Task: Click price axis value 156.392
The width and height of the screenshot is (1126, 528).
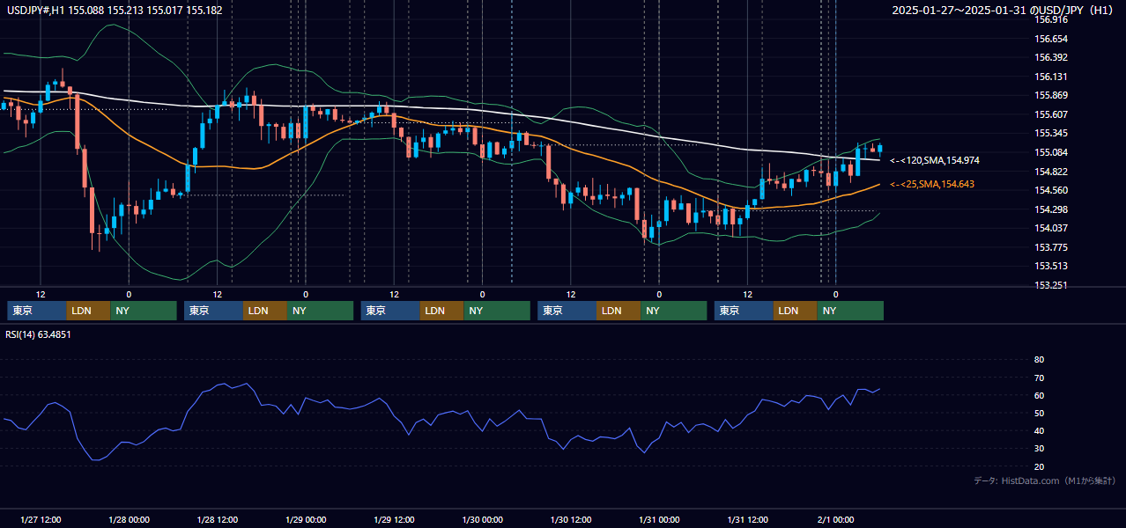Action: pos(1050,57)
